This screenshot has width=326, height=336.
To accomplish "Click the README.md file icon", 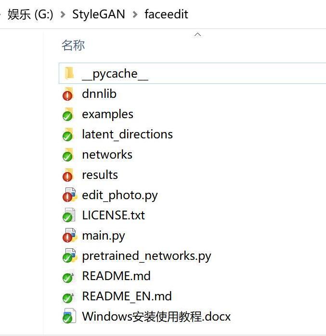I will coord(68,276).
